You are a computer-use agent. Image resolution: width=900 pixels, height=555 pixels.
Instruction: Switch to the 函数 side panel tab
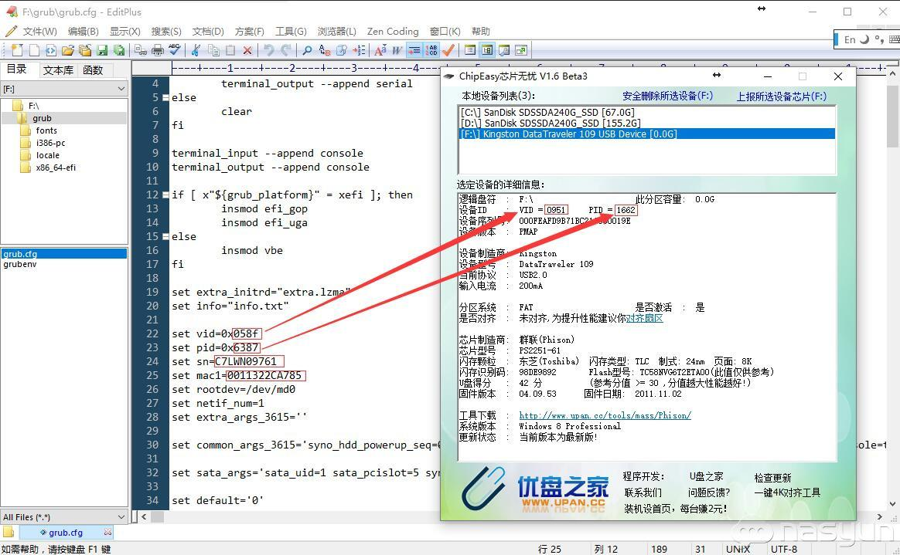tap(93, 70)
